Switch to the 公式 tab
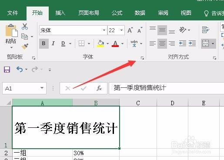Image resolution: width=224 pixels, height=160 pixels. (x=117, y=13)
